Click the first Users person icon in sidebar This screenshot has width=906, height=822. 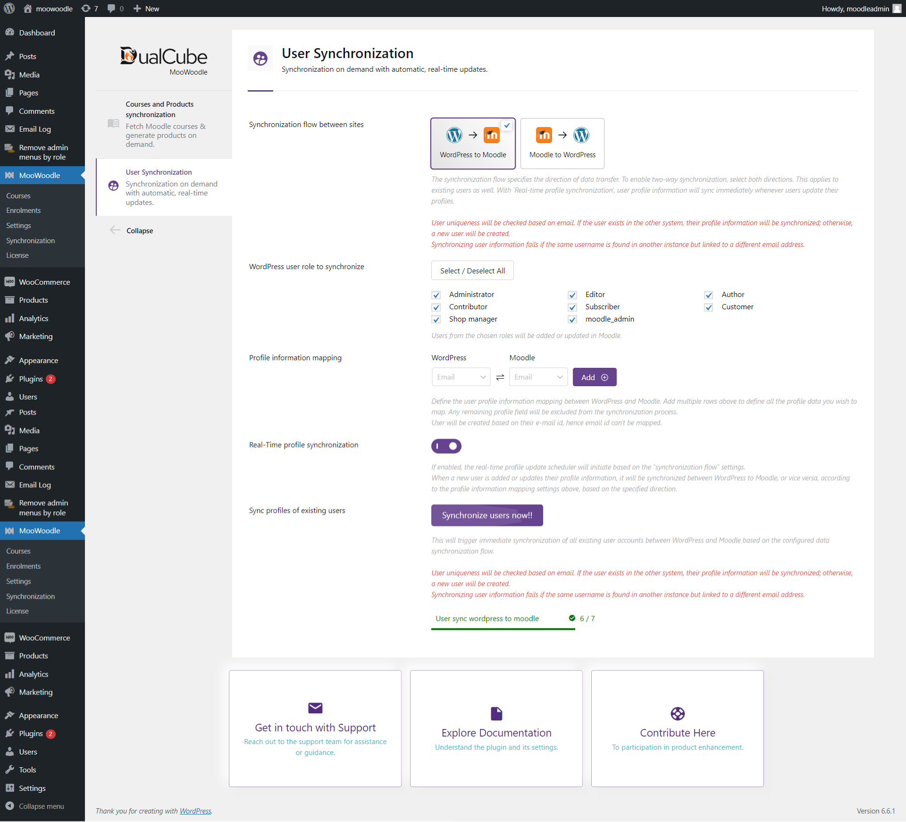pyautogui.click(x=10, y=397)
